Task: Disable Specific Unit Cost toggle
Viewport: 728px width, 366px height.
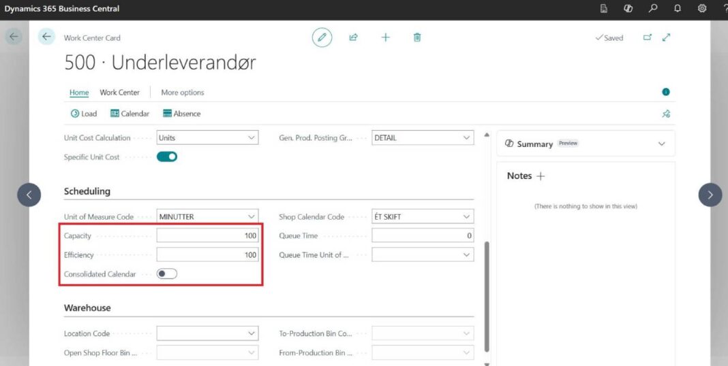Action: pos(167,157)
